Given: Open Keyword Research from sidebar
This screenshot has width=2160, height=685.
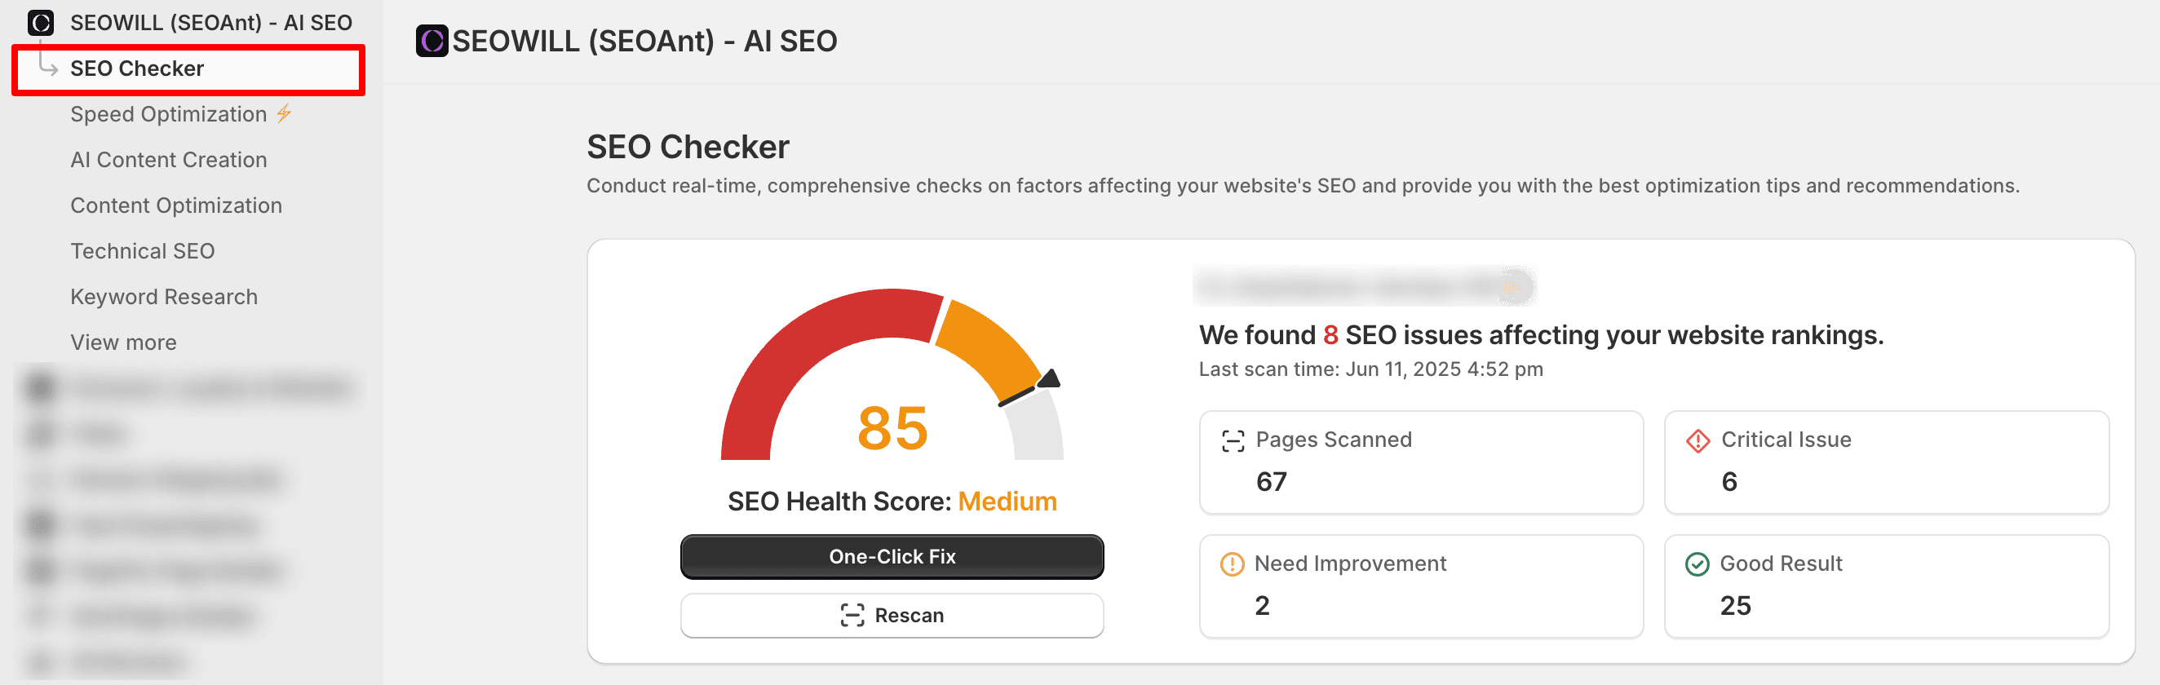Looking at the screenshot, I should [163, 297].
